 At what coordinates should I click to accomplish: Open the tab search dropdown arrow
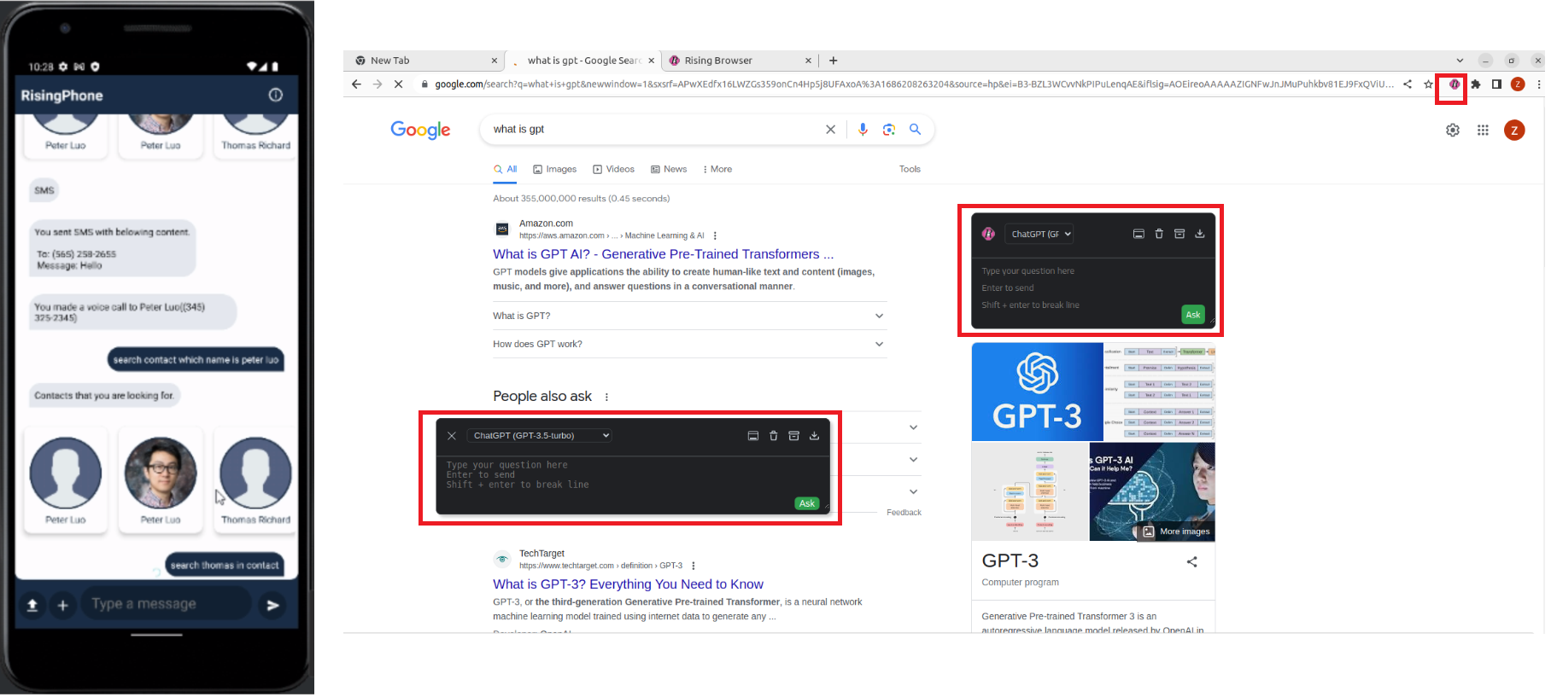pyautogui.click(x=1460, y=61)
